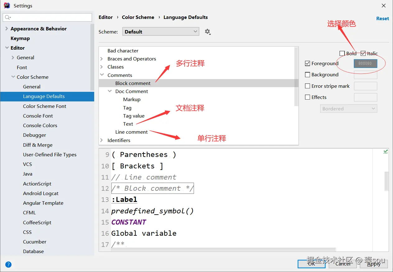Viewport: 393px width, 272px height.
Task: Select Console Colors in the sidebar
Action: click(x=40, y=125)
